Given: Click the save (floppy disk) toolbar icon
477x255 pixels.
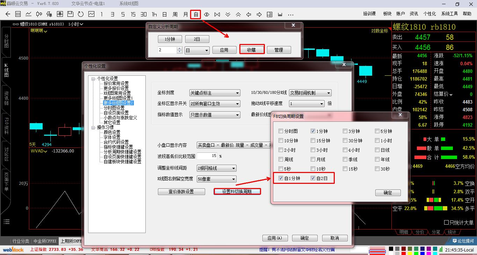Looking at the screenshot, I should click(70, 14).
